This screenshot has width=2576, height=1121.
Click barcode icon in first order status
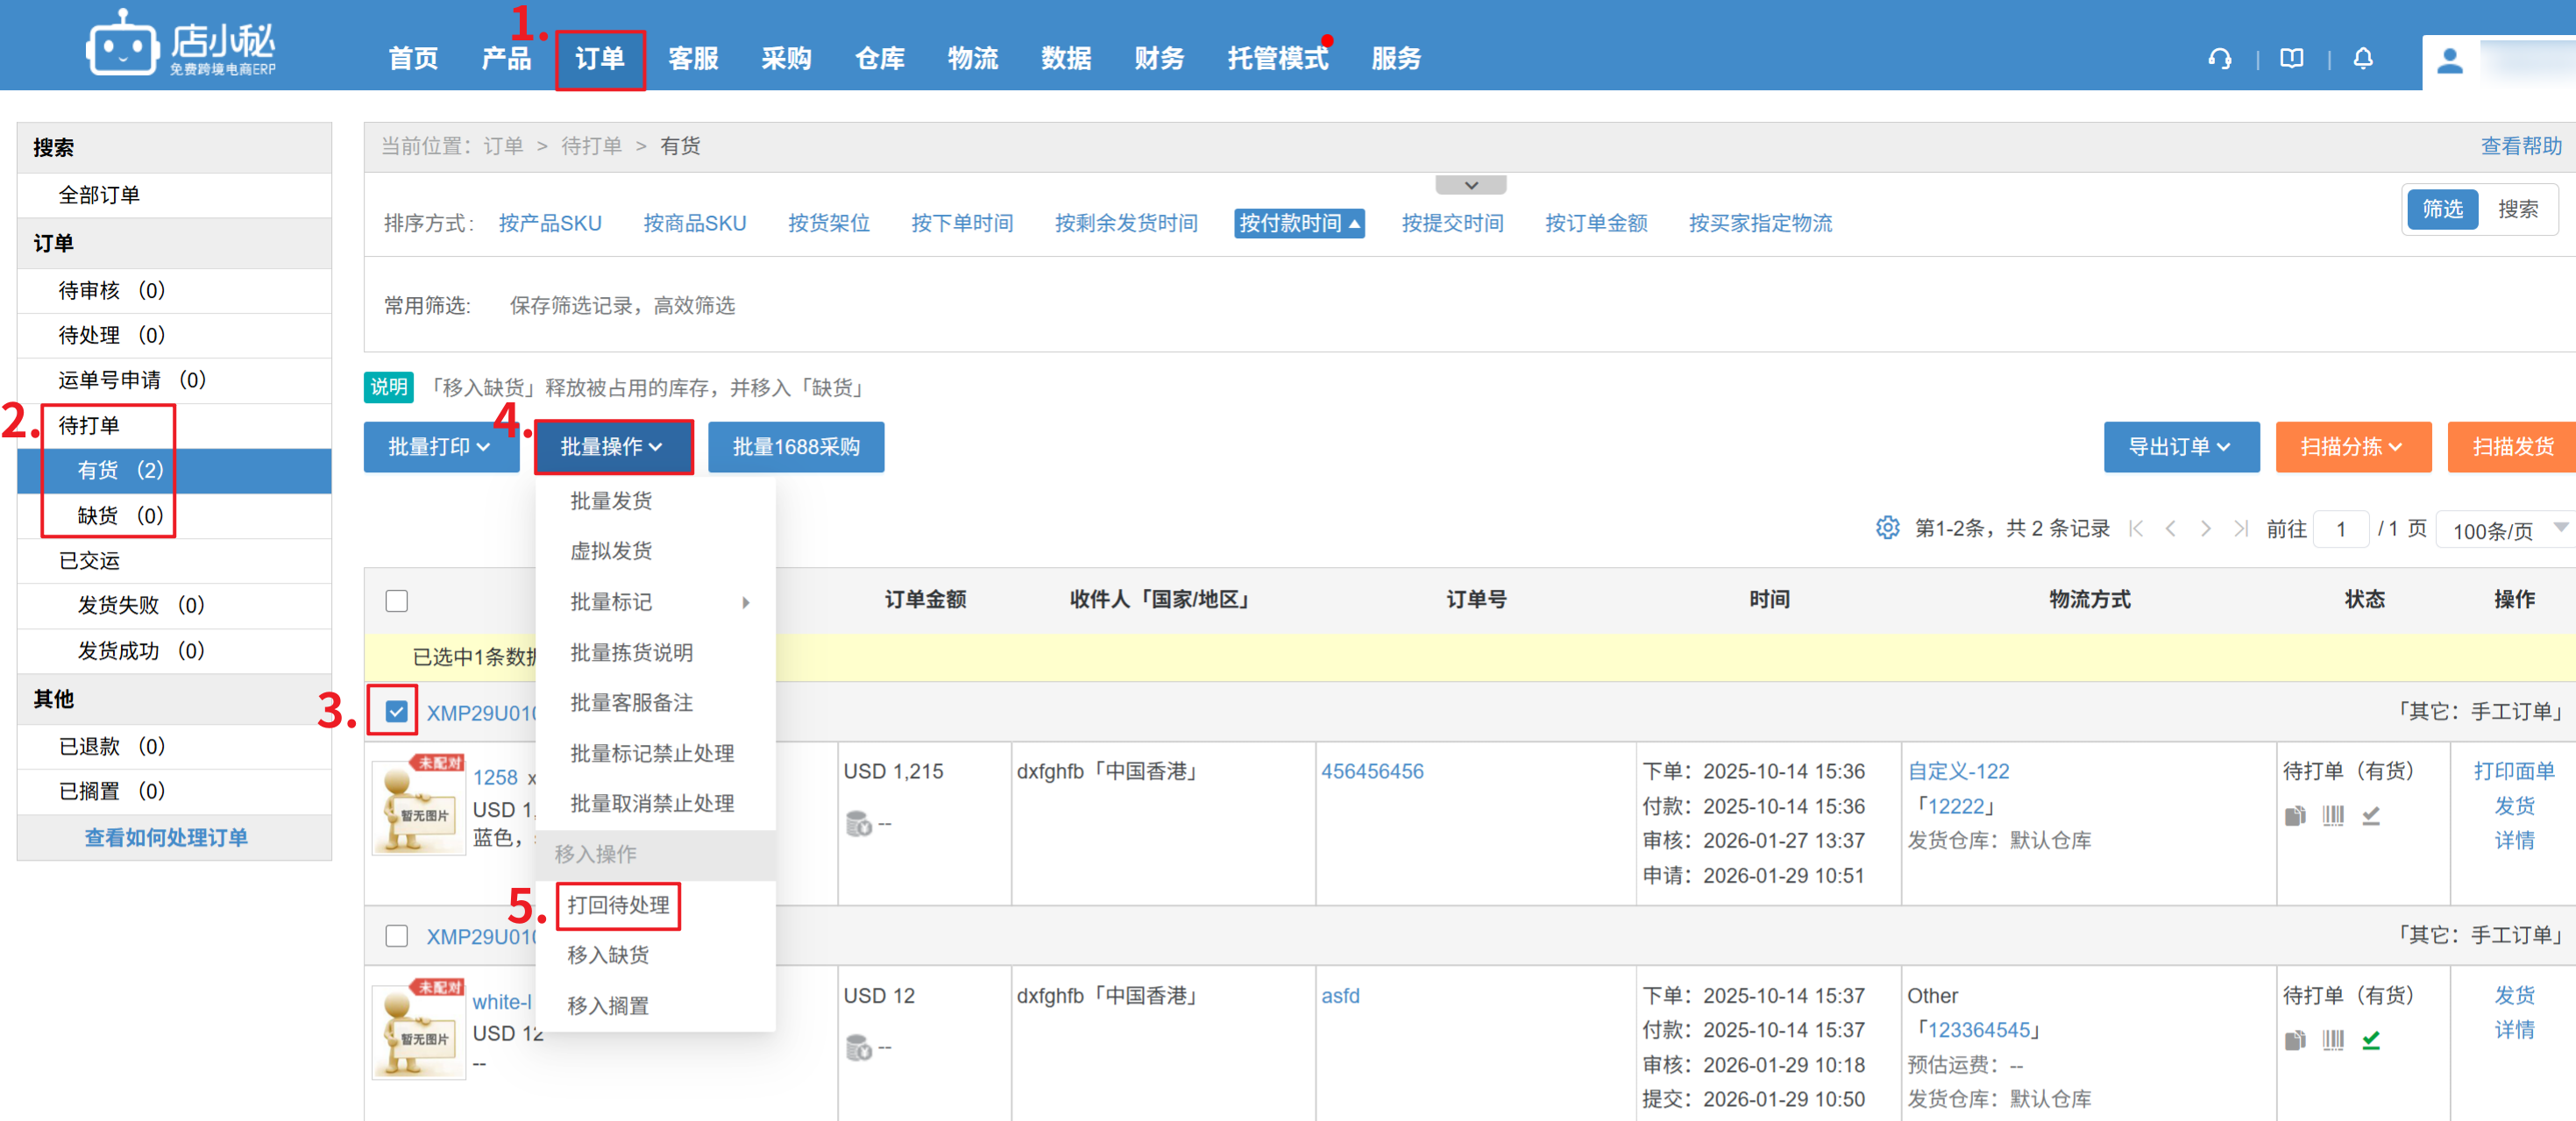point(2332,816)
